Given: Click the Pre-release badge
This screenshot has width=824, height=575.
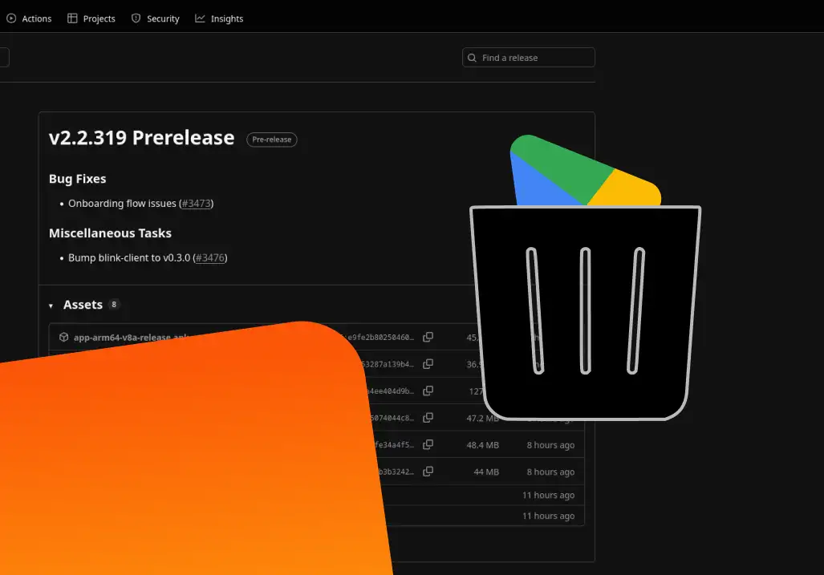Looking at the screenshot, I should (272, 140).
